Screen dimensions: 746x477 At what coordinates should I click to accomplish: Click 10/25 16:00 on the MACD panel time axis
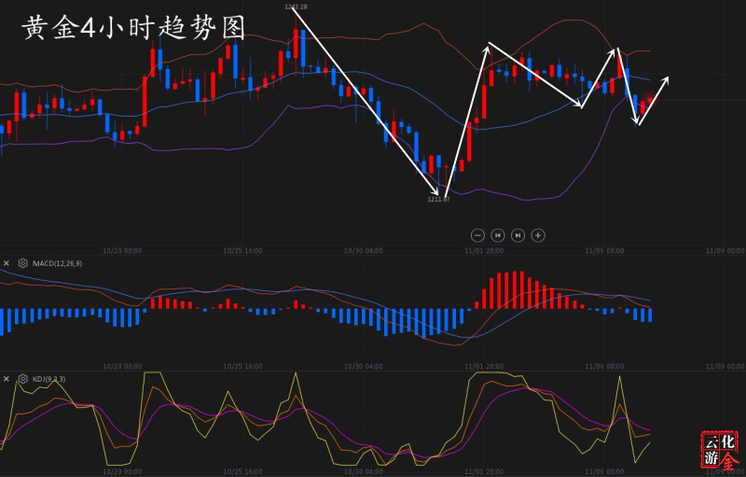click(x=242, y=366)
